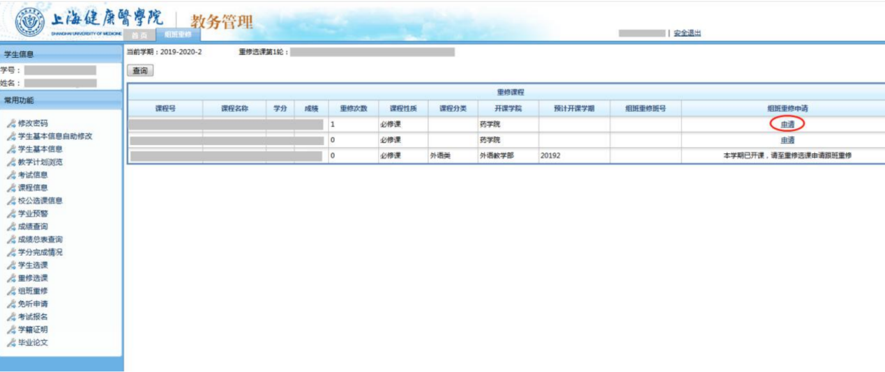The width and height of the screenshot is (885, 372).
Task: Go to 重修选课 in sidebar
Action: [33, 278]
